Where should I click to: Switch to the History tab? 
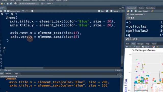pos(141,8)
